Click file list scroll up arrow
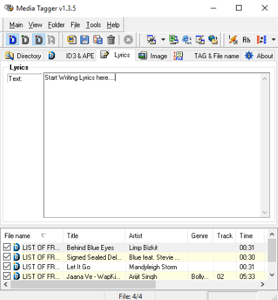 point(272,234)
